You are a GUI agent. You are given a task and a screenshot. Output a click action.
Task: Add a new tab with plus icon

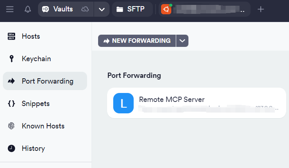(x=261, y=9)
